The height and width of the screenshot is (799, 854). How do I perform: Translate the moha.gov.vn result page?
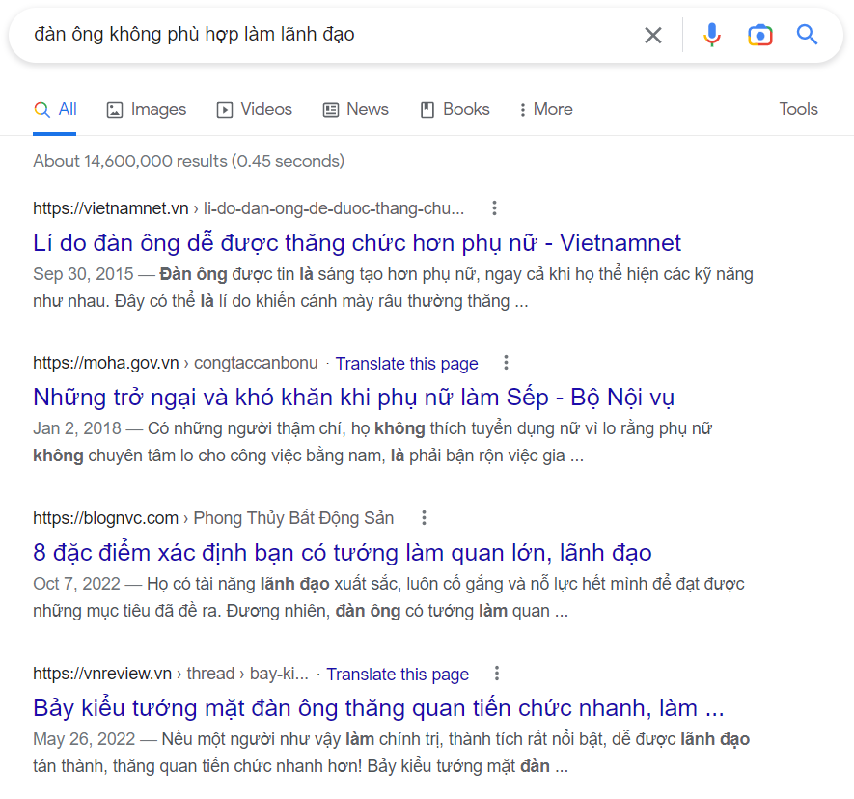(406, 364)
